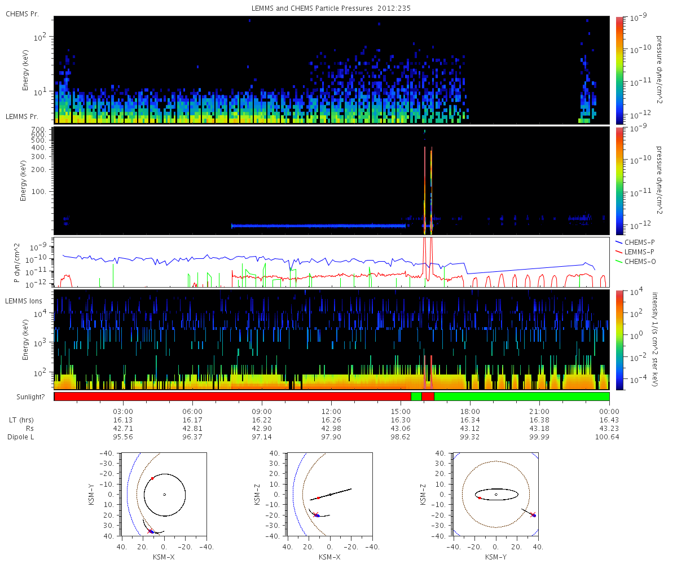Open the KSM-X versus KSM-Y orbit plot

164,494
